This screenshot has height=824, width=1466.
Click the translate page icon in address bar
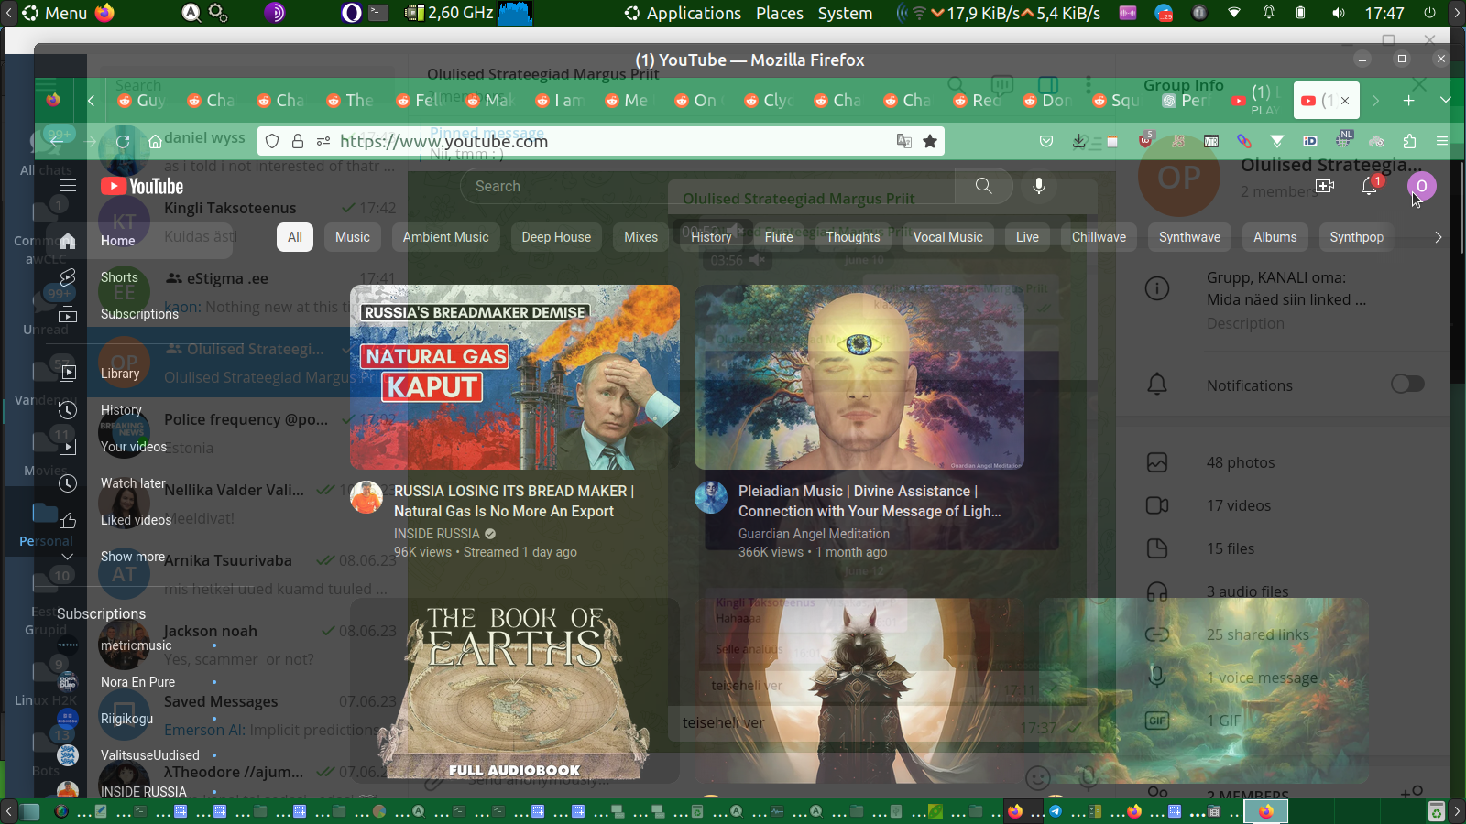904,141
